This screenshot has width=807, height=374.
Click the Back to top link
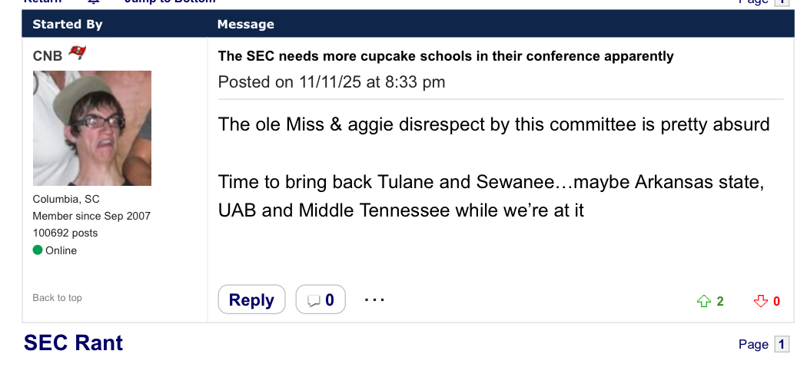click(57, 298)
